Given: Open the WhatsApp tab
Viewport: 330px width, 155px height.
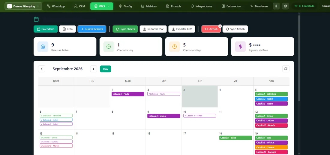Looking at the screenshot, I should click(x=56, y=6).
